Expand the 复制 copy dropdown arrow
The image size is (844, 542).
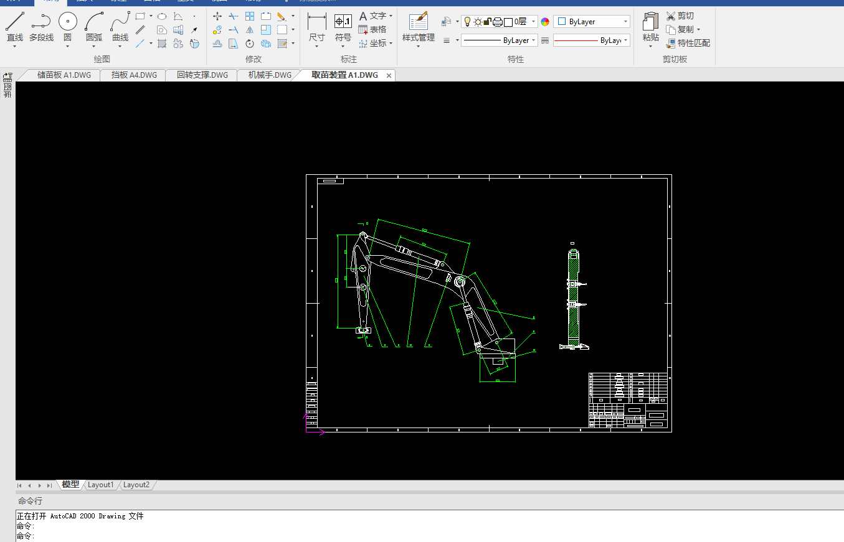pos(698,29)
